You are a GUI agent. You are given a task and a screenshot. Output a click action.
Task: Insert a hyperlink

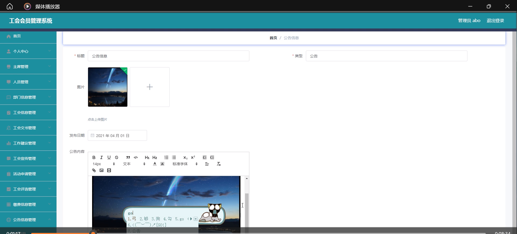pos(94,170)
